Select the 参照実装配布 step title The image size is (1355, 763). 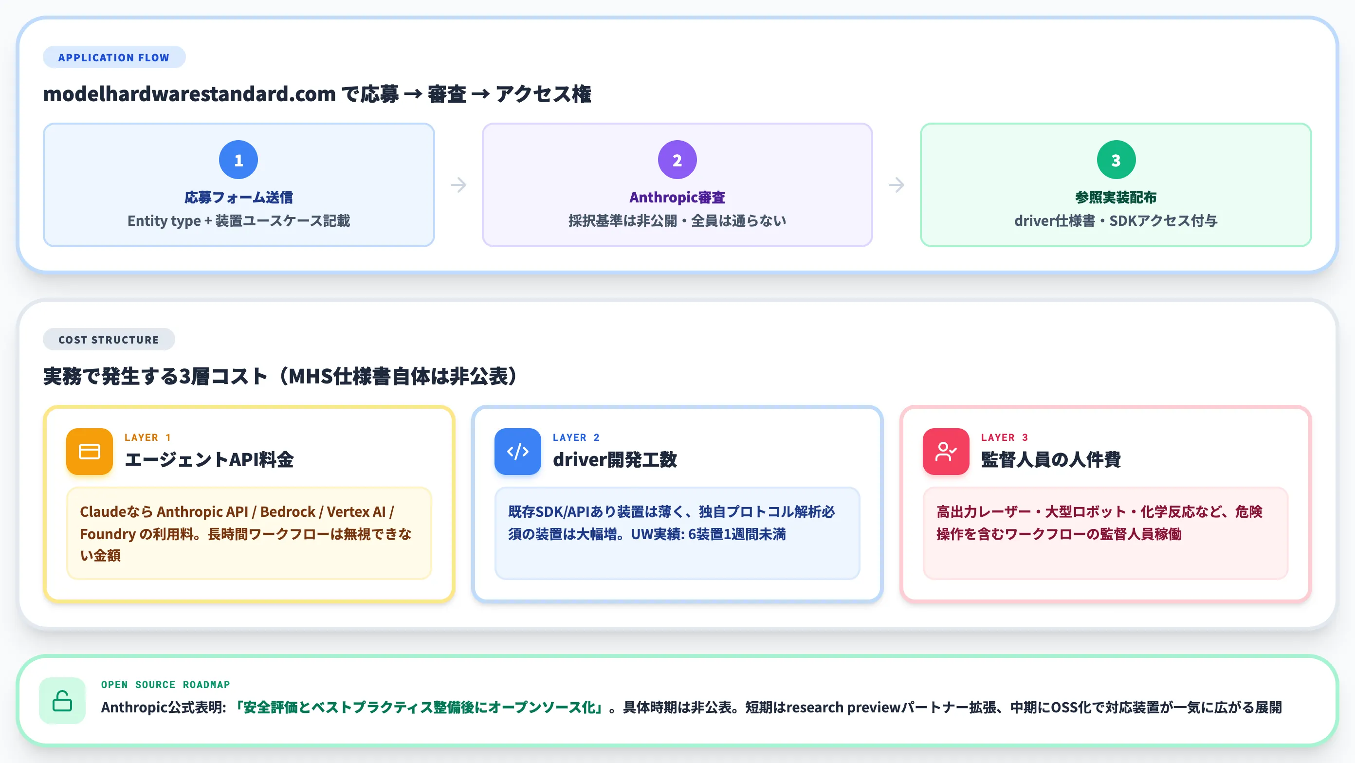point(1116,197)
